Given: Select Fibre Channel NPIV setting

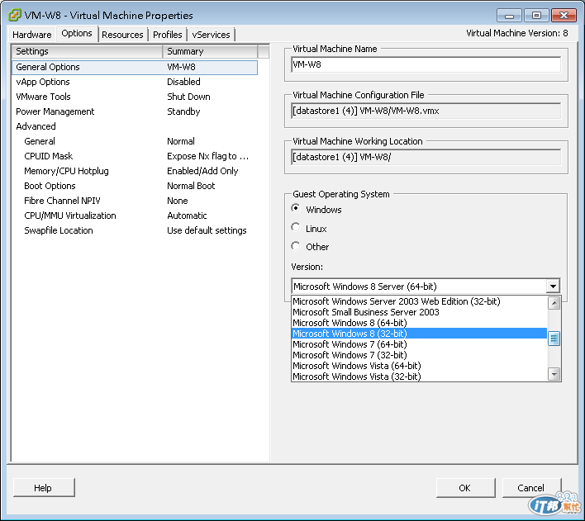Looking at the screenshot, I should (x=135, y=201).
